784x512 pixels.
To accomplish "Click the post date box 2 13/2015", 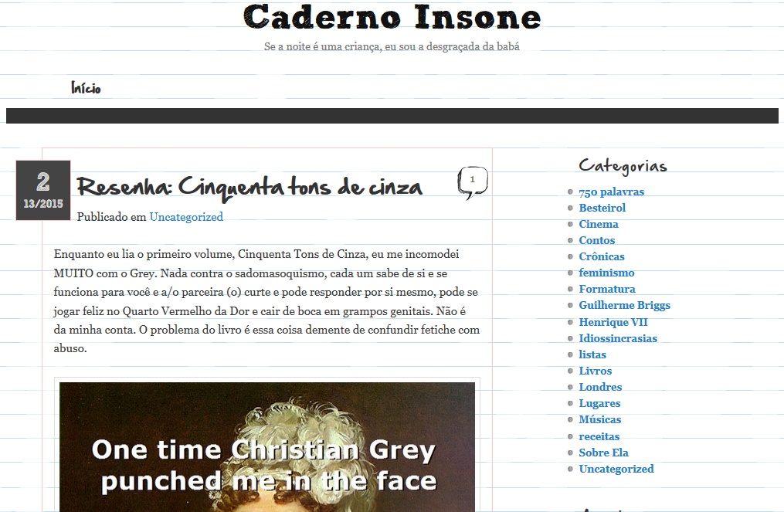I will point(43,191).
